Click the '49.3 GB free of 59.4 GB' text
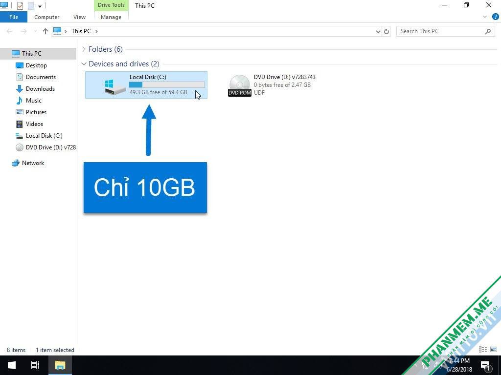 pos(159,92)
